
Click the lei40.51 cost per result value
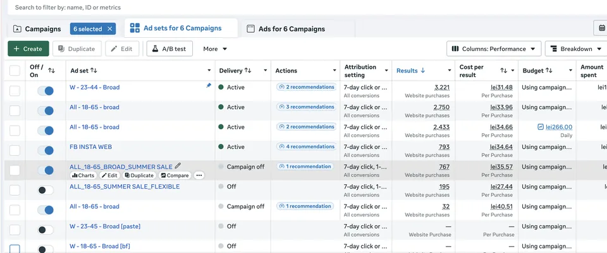[x=501, y=206]
